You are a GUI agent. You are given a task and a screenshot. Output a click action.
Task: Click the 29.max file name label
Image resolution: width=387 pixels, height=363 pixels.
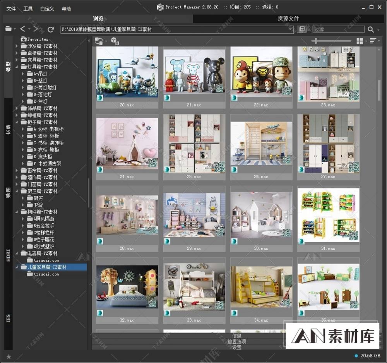pyautogui.click(x=194, y=248)
